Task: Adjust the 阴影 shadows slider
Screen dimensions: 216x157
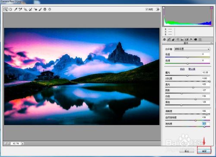Action: [182, 93]
